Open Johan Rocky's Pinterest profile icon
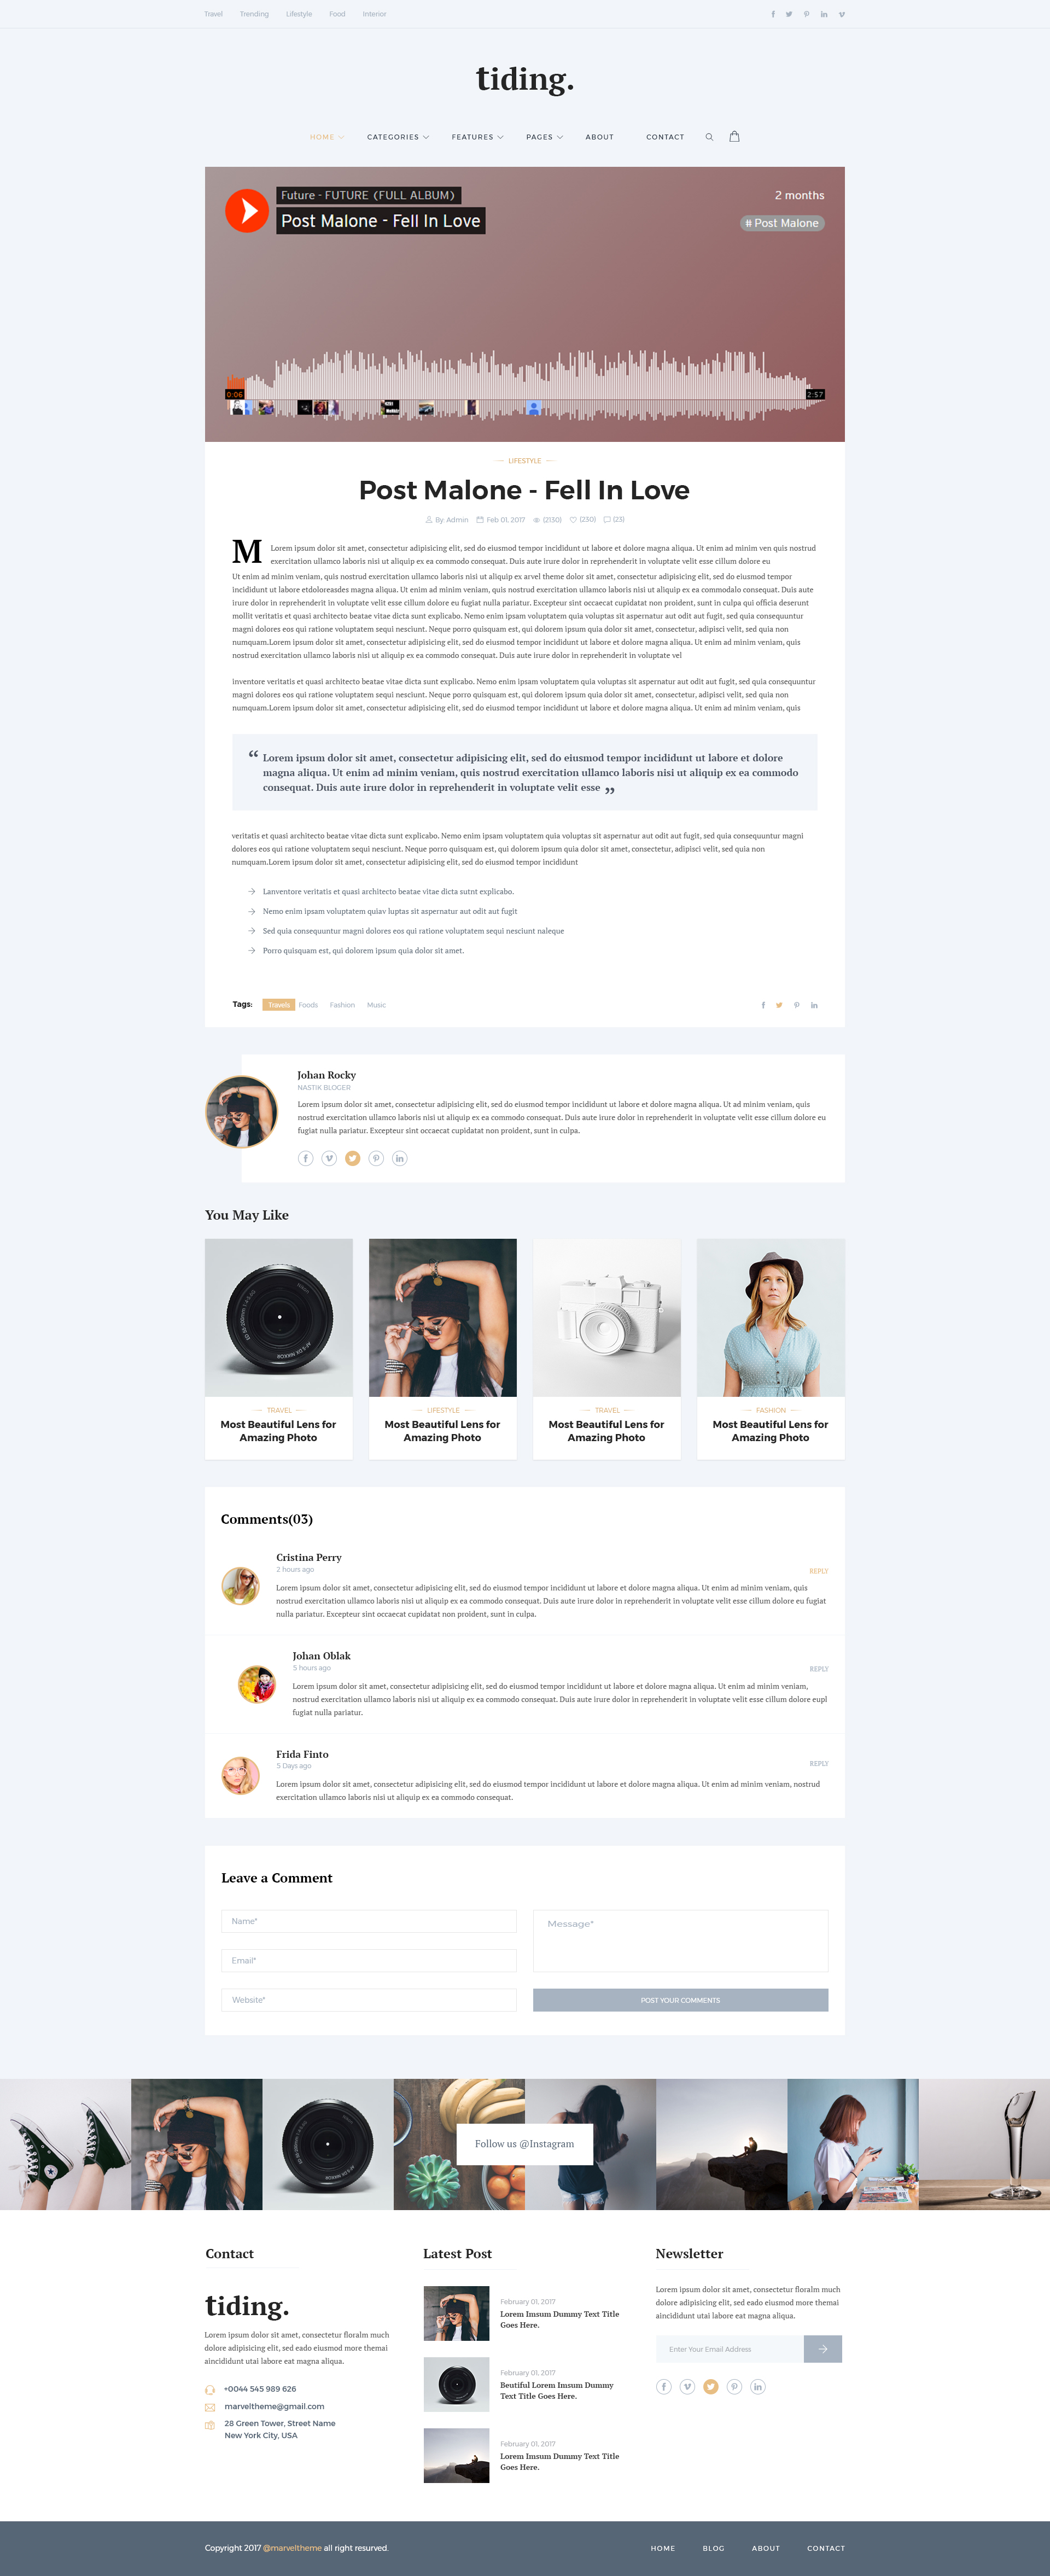The width and height of the screenshot is (1050, 2576). click(x=376, y=1158)
